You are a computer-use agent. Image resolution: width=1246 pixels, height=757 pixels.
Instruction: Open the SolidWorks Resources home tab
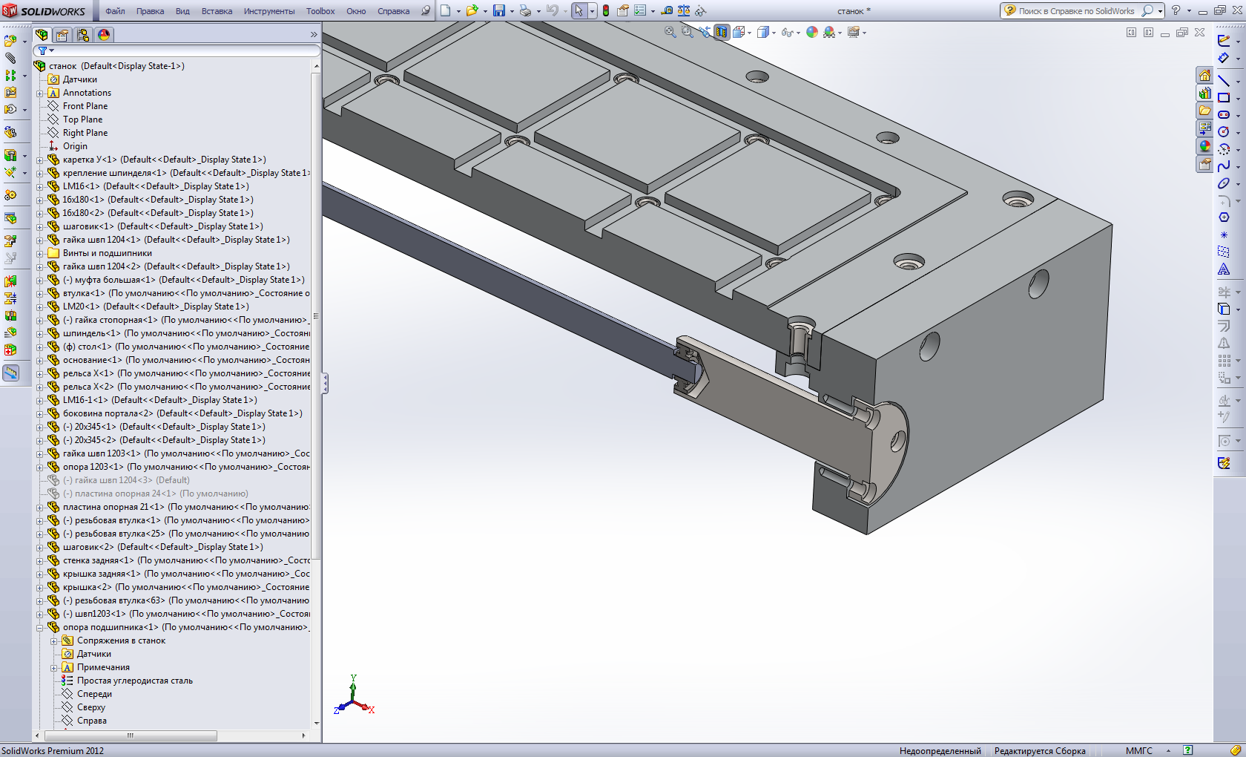tap(1204, 76)
